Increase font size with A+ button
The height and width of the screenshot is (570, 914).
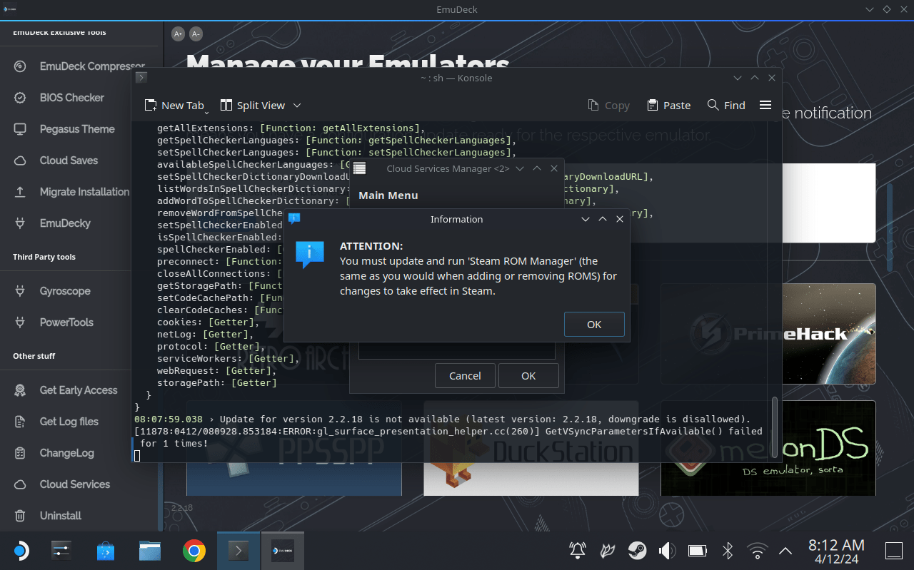point(178,34)
